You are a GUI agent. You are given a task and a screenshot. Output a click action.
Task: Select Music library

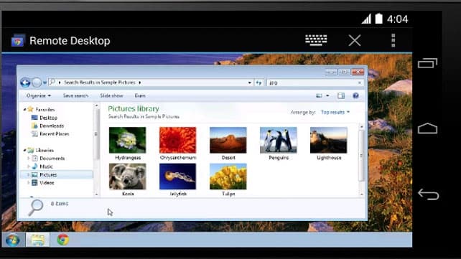pos(46,166)
